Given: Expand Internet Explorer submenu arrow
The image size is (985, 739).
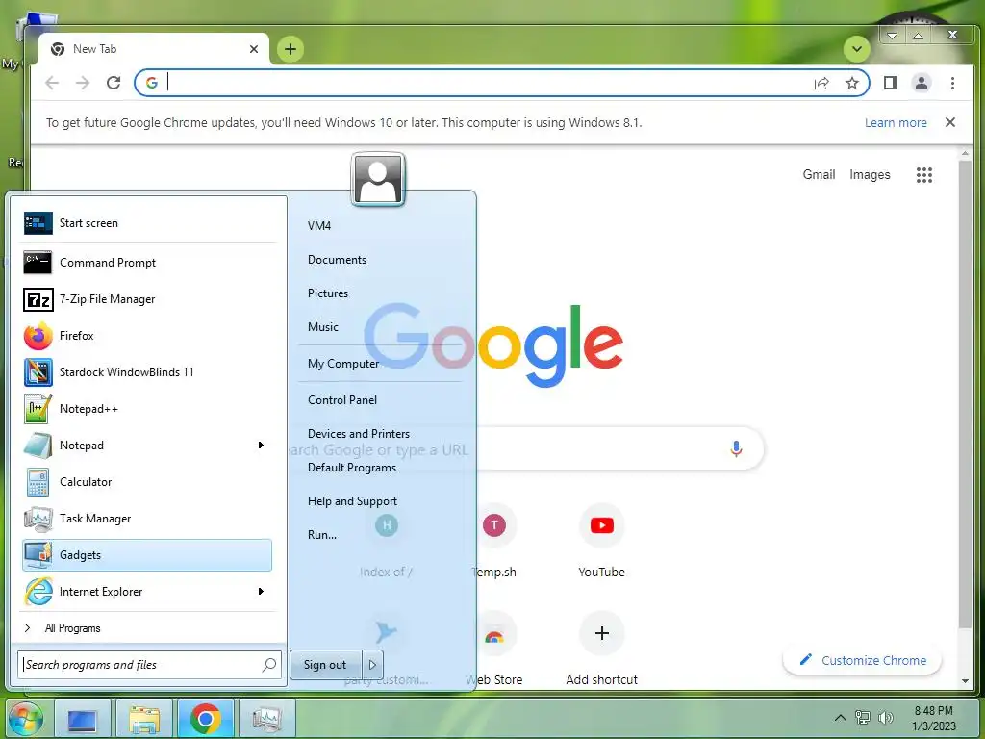Looking at the screenshot, I should (261, 592).
